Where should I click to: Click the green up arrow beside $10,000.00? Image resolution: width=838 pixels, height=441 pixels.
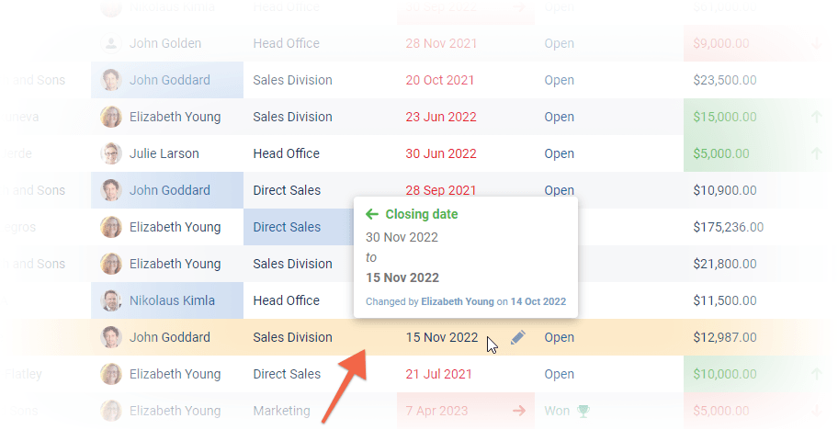[815, 374]
